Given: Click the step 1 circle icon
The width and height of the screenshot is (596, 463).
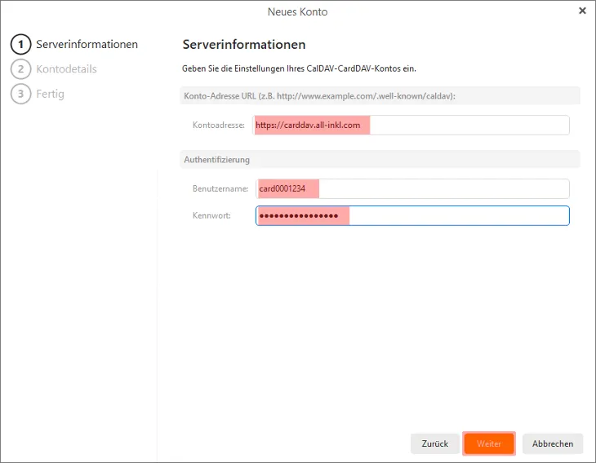Looking at the screenshot, I should point(20,44).
